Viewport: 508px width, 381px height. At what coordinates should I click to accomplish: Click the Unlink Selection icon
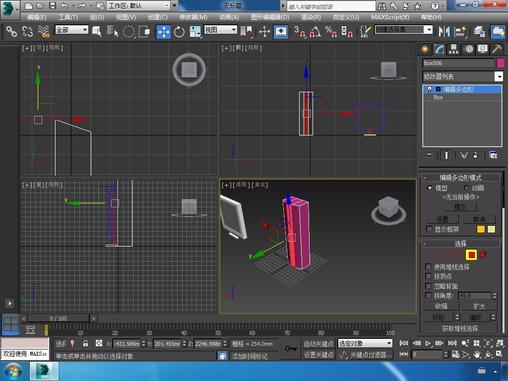point(28,31)
